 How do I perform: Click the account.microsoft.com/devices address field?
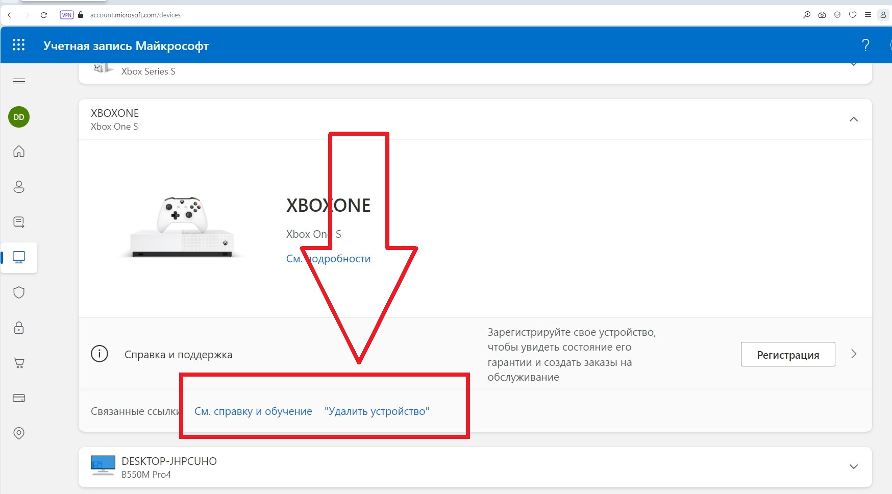[135, 15]
